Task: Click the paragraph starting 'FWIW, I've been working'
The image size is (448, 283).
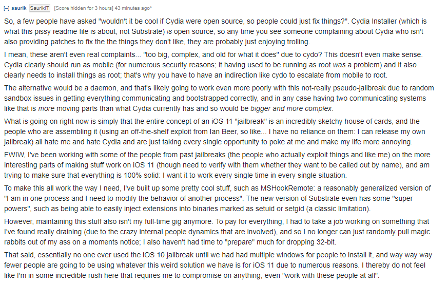Action: [x=217, y=165]
